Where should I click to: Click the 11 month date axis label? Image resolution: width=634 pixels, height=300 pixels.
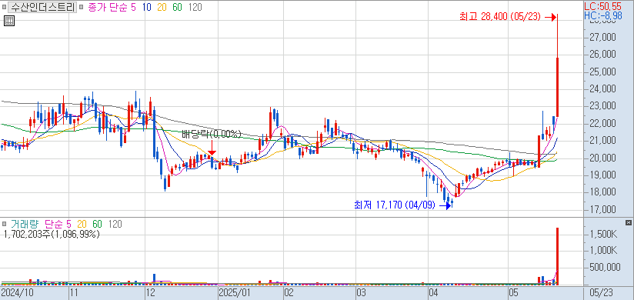pyautogui.click(x=74, y=292)
